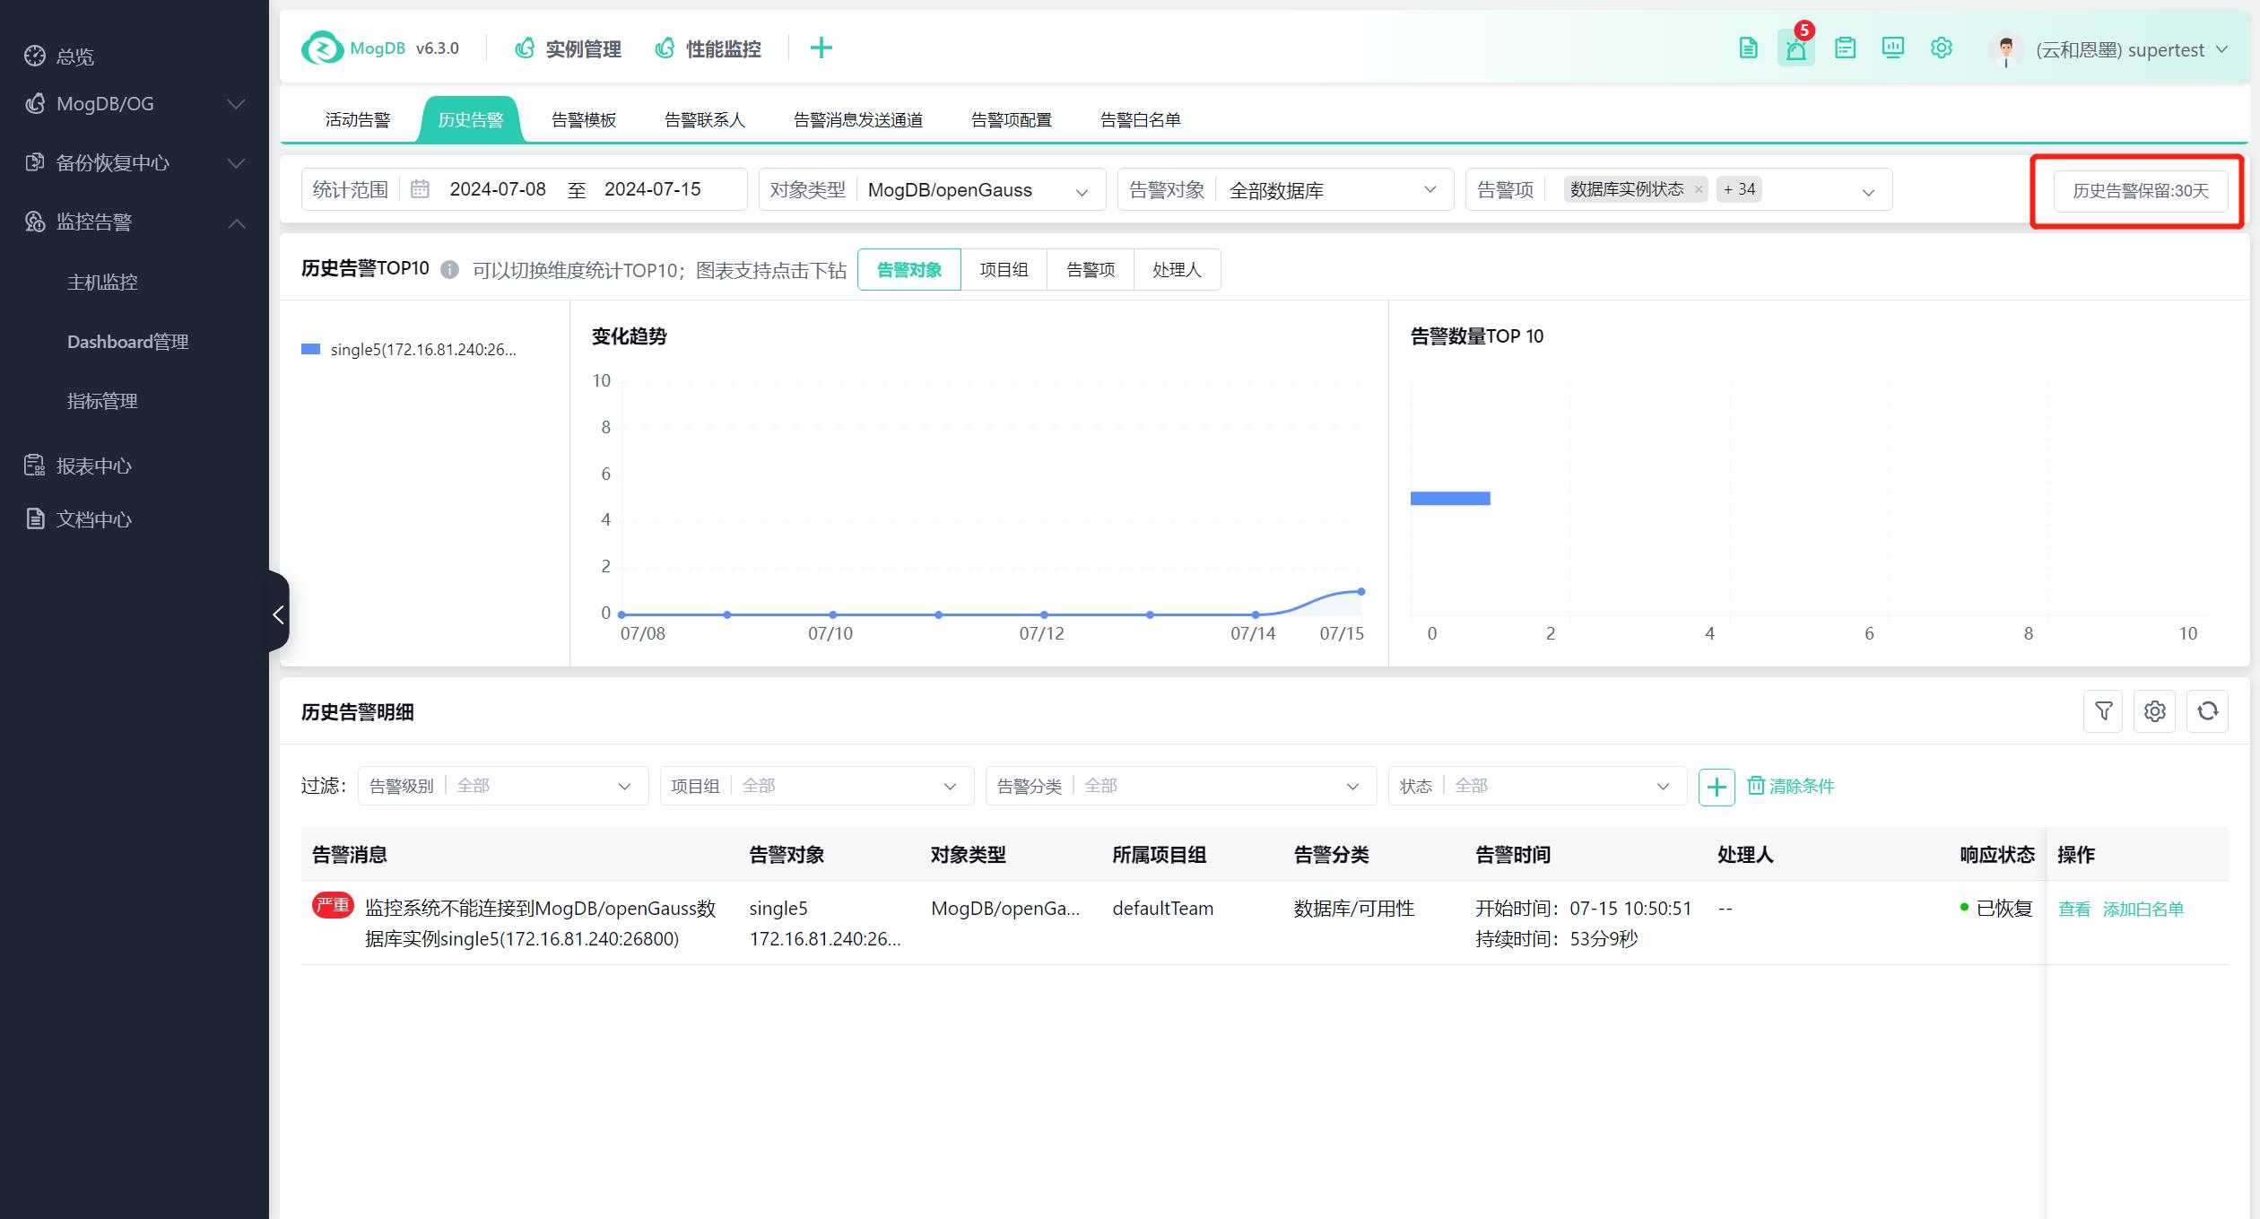This screenshot has height=1219, width=2260.
Task: Click the 07/15 data point on trend line
Action: 1361,591
